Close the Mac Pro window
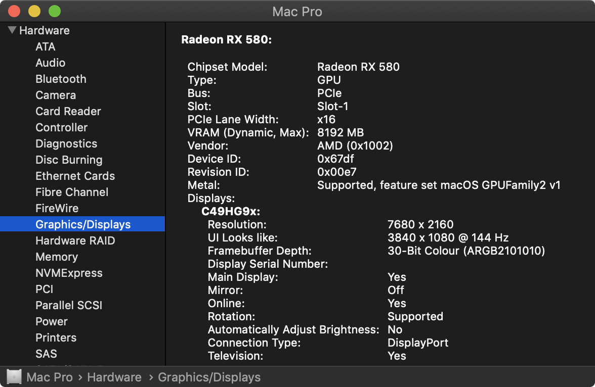This screenshot has height=387, width=595. pyautogui.click(x=14, y=12)
